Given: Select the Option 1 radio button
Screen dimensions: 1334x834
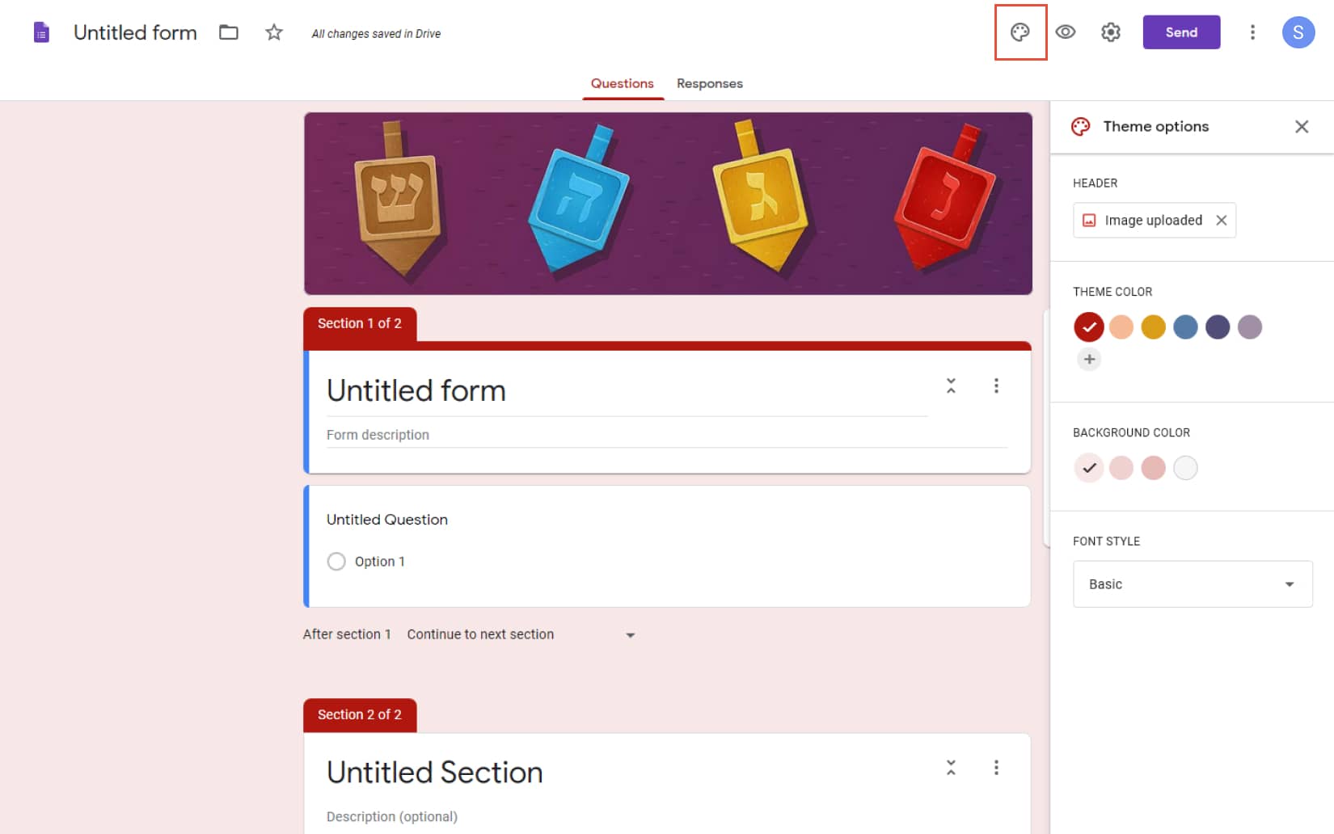Looking at the screenshot, I should (x=336, y=561).
